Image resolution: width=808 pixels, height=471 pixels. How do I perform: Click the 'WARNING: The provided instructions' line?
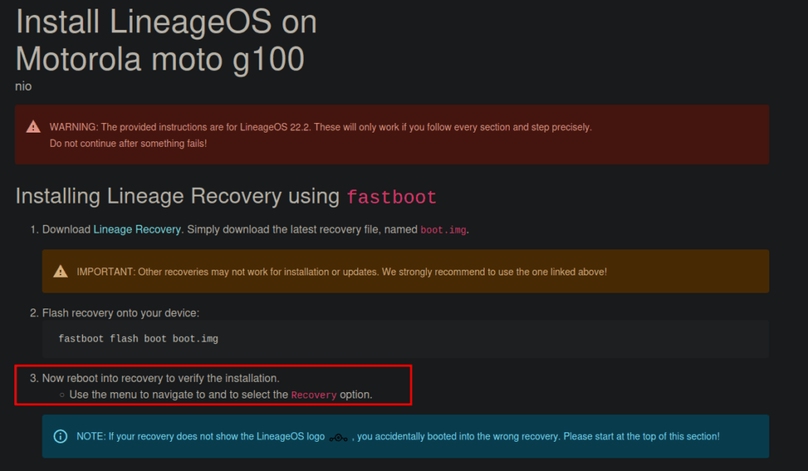320,127
